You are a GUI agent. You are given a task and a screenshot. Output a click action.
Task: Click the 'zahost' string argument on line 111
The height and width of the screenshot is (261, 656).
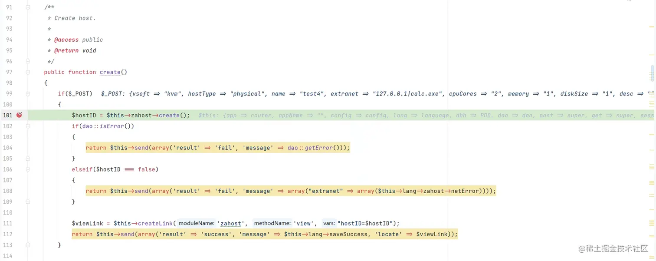pos(230,223)
